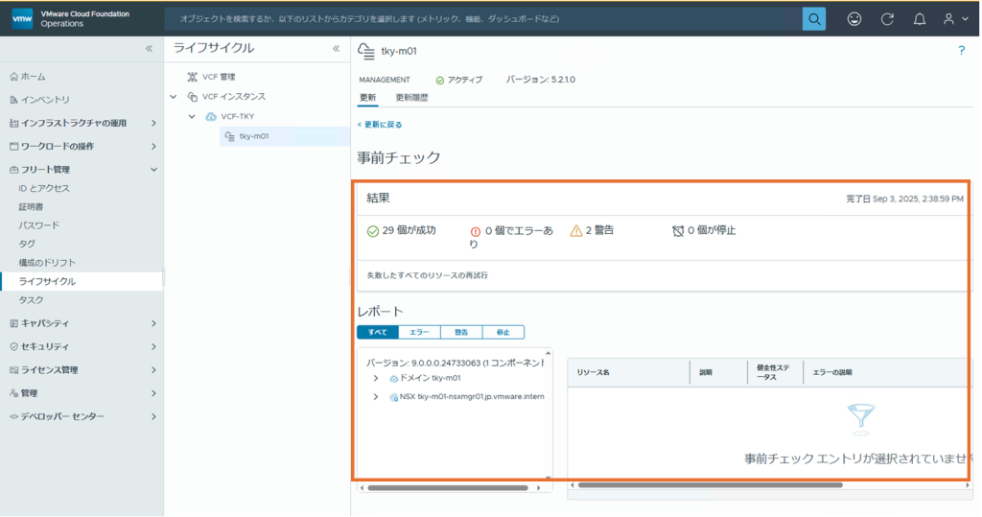Collapse the left navigation sidebar chevrons
The image size is (982, 517).
[x=149, y=48]
